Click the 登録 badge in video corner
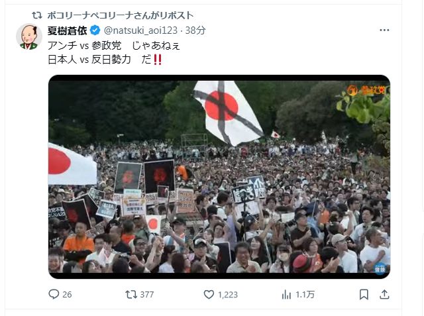Screen dimensions: 424x316 380,268
